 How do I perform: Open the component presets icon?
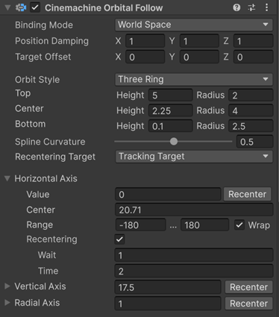click(x=251, y=7)
